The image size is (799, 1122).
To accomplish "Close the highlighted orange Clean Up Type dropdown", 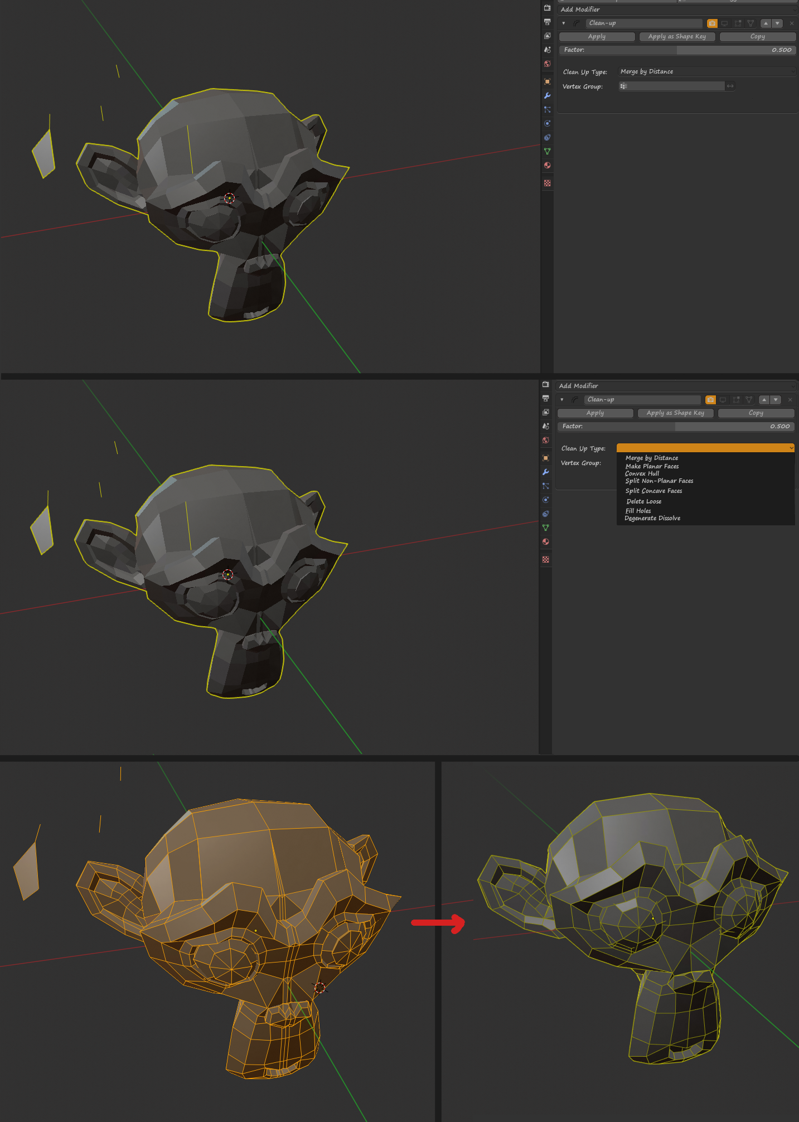I will pos(705,448).
